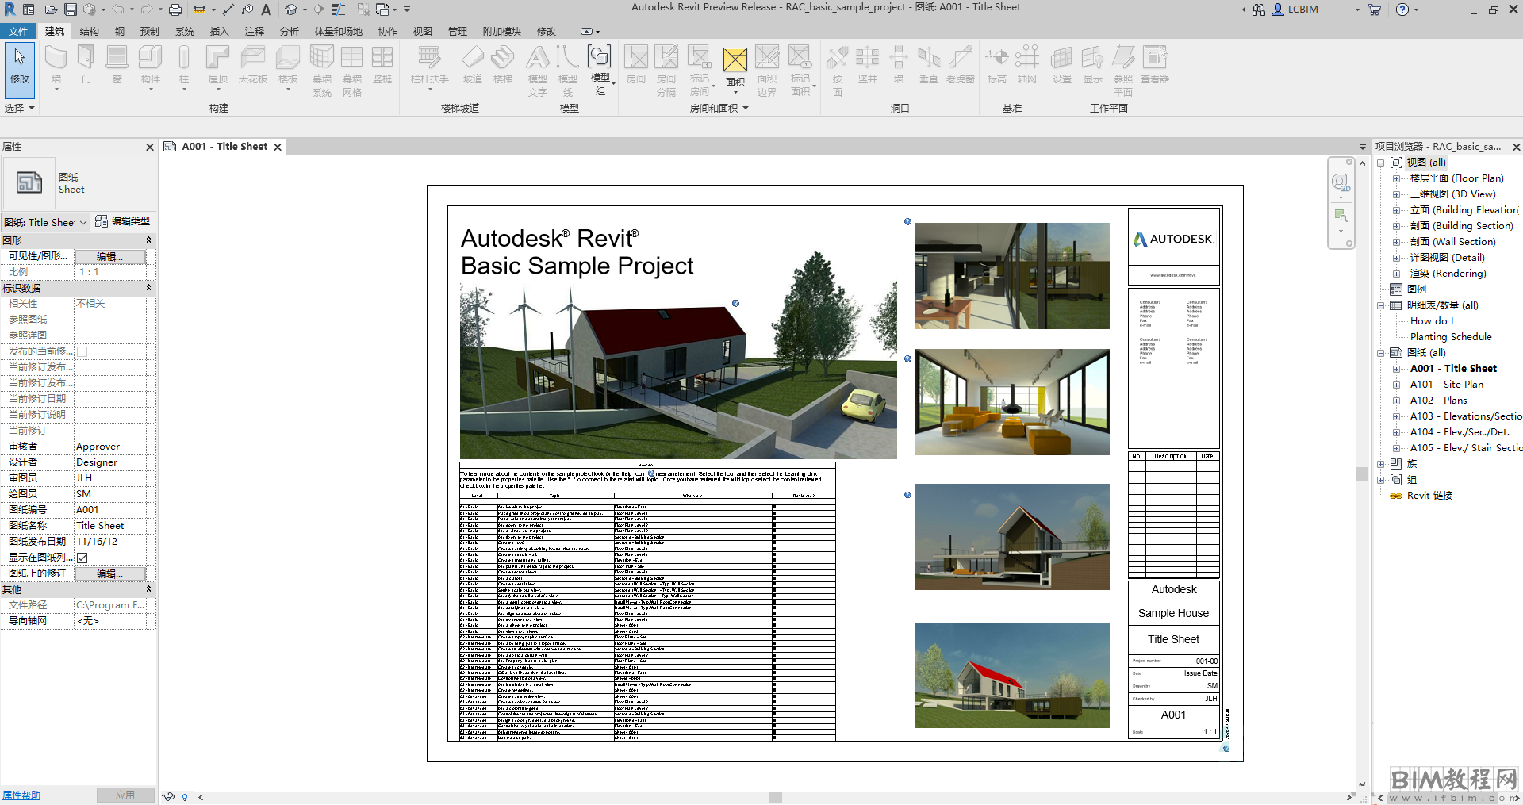The height and width of the screenshot is (805, 1523).
Task: Click the Door (门) tool icon
Action: [x=86, y=58]
